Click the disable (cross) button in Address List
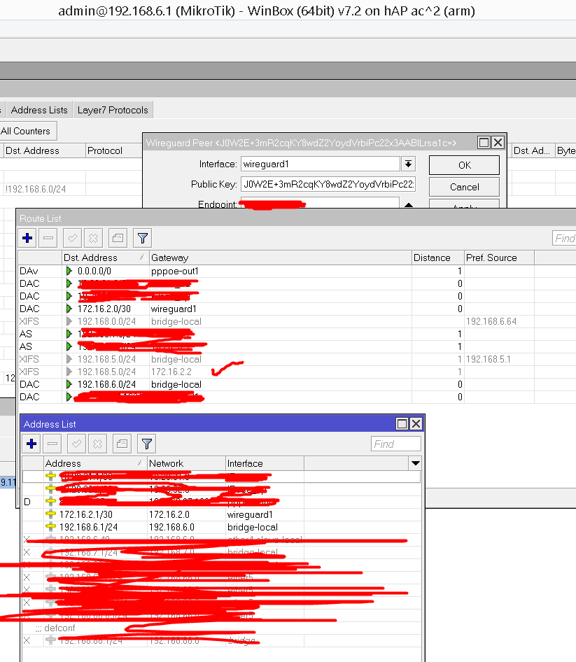This screenshot has width=576, height=662. pyautogui.click(x=97, y=444)
